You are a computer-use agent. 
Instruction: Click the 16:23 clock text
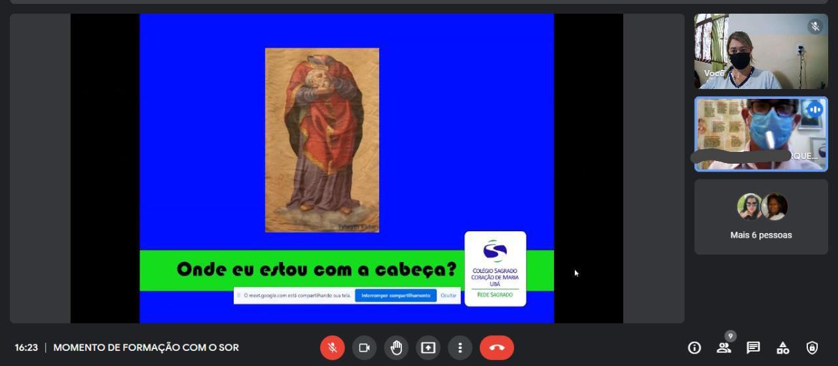[26, 348]
